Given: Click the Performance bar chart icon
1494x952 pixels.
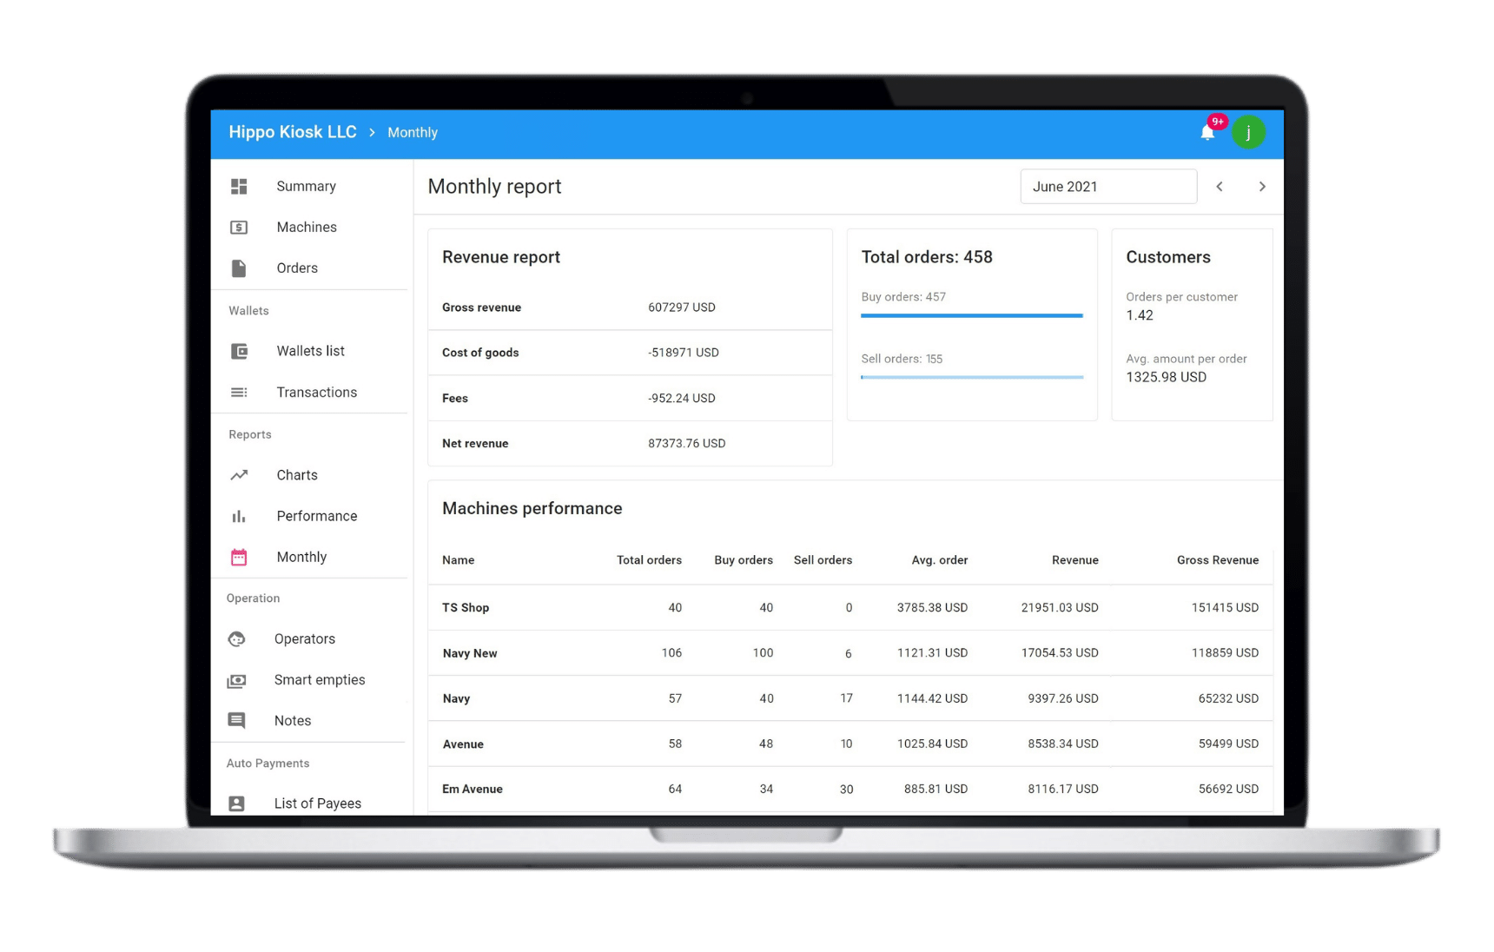Looking at the screenshot, I should click(239, 517).
